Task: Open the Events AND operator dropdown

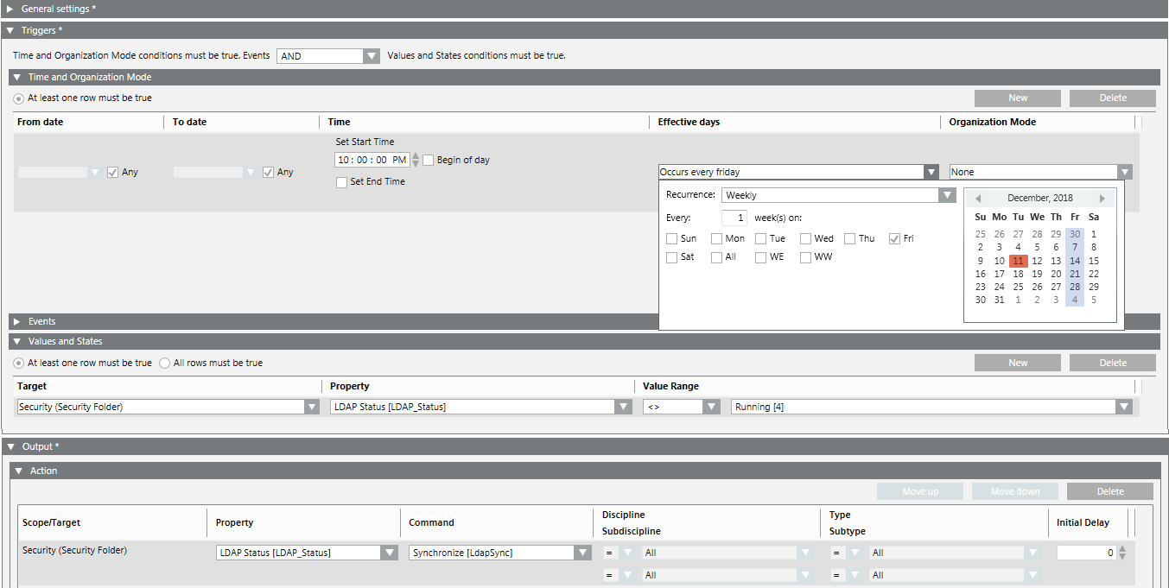Action: pos(372,56)
